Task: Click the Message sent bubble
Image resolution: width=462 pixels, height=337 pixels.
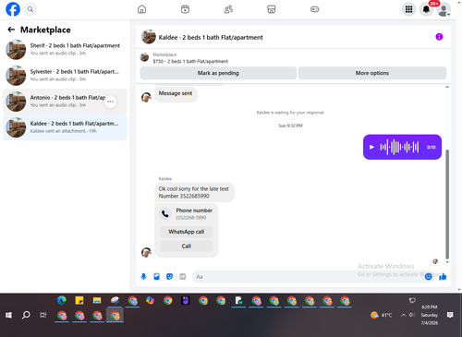Action: (x=176, y=93)
